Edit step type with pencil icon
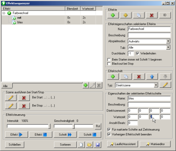Viewport: 176px width, 151px height. 165,85
